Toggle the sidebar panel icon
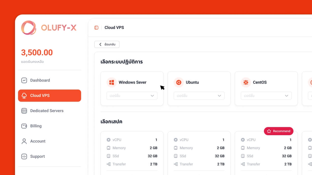Image resolution: width=312 pixels, height=175 pixels. tap(96, 28)
